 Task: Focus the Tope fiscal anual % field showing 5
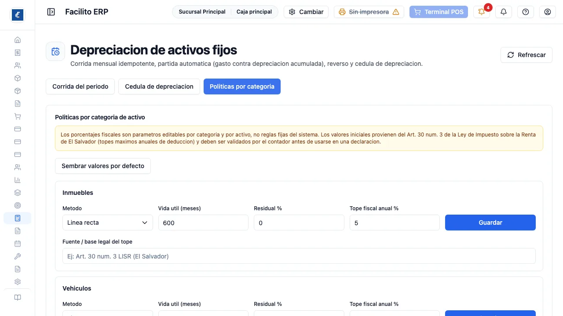[395, 223]
